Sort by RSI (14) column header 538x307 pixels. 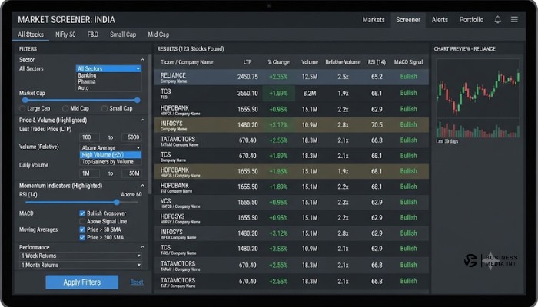point(377,62)
